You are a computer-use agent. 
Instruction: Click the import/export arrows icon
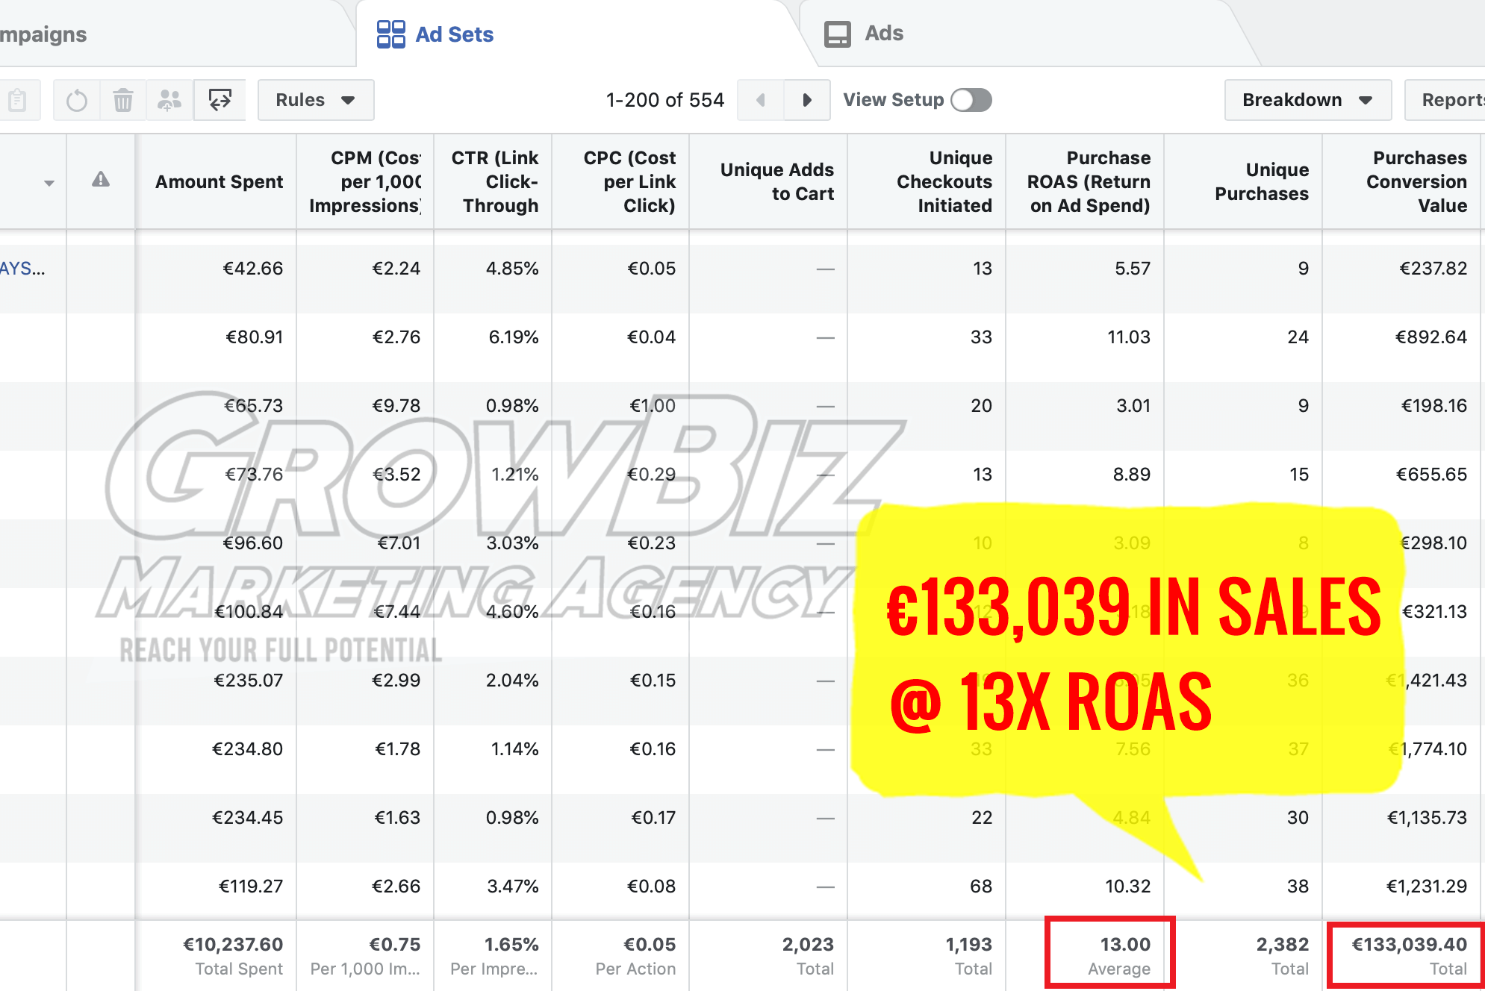click(x=220, y=100)
